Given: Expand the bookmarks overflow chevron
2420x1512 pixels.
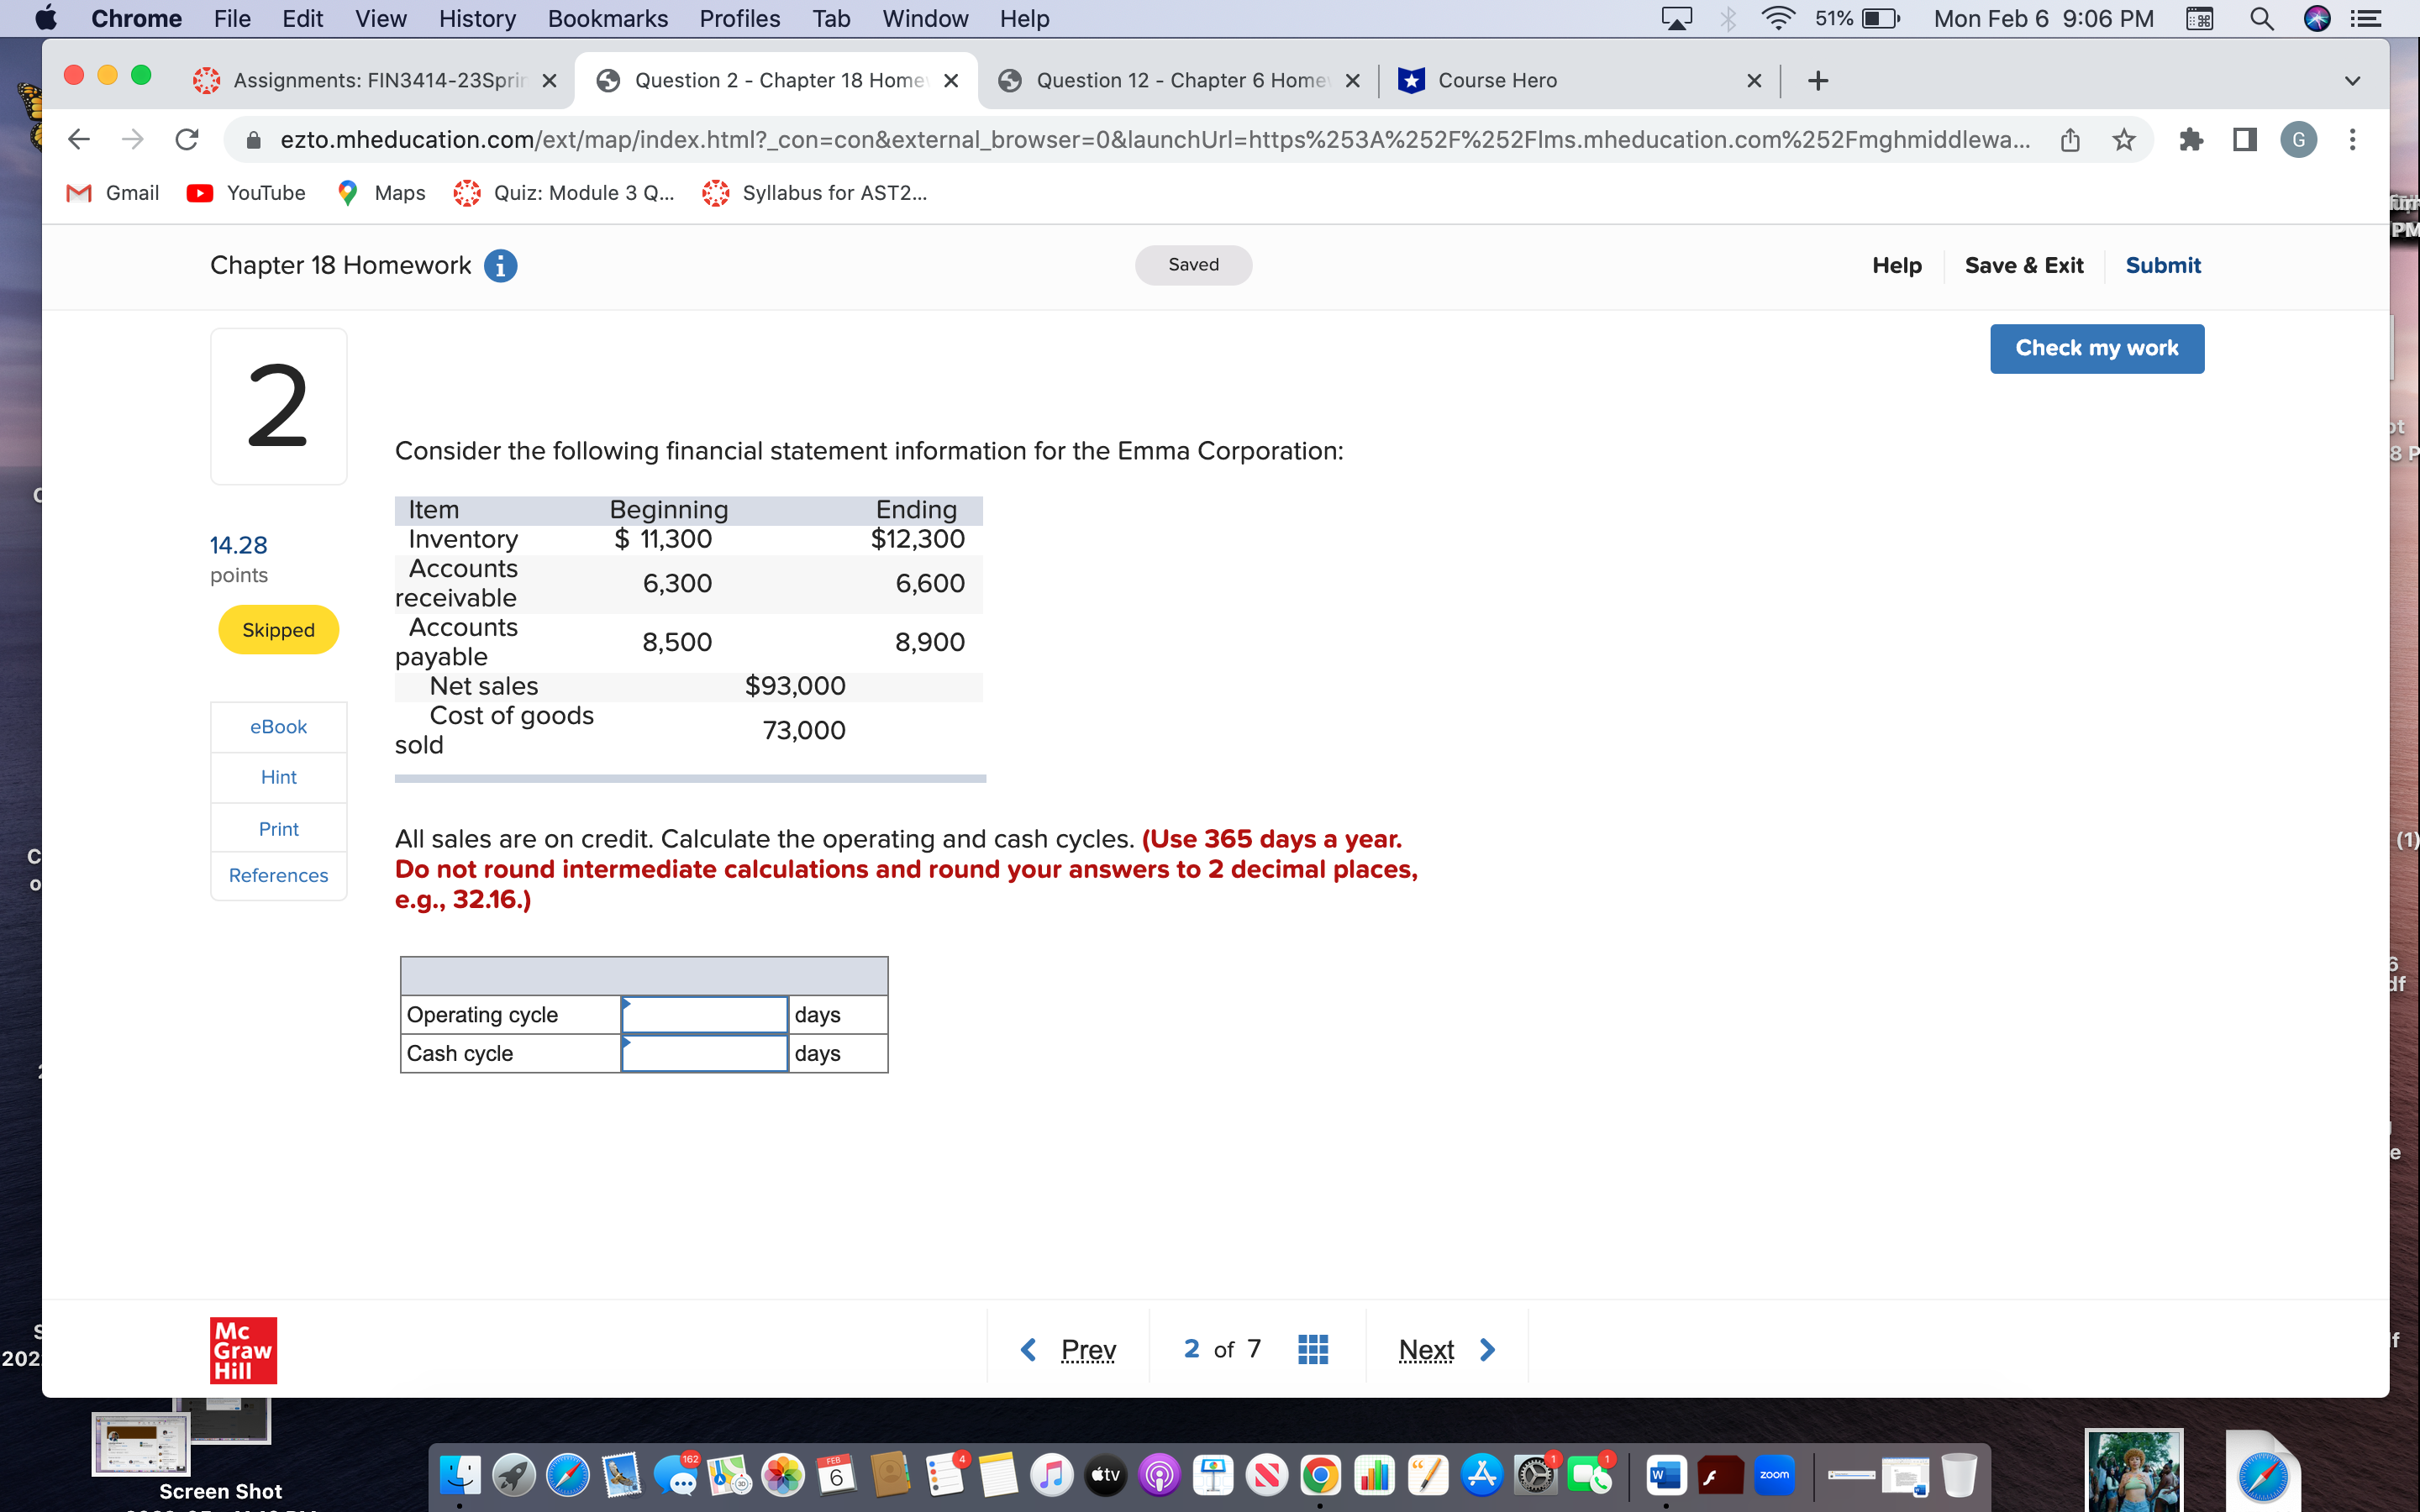Looking at the screenshot, I should pos(2352,80).
